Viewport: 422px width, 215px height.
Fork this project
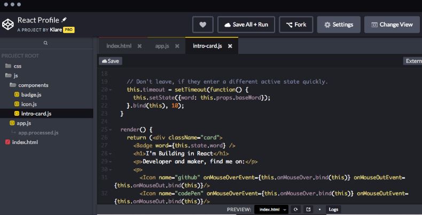click(x=296, y=25)
